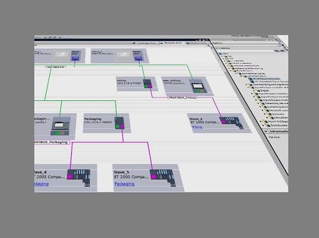
Task: Open the Packaging link under Slave_4
Action: 41,184
